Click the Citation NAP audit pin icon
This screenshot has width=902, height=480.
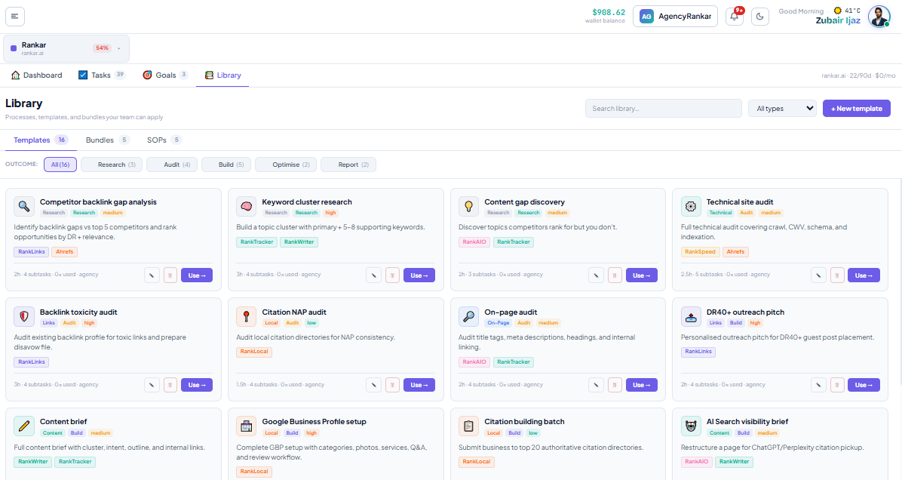[x=246, y=316]
